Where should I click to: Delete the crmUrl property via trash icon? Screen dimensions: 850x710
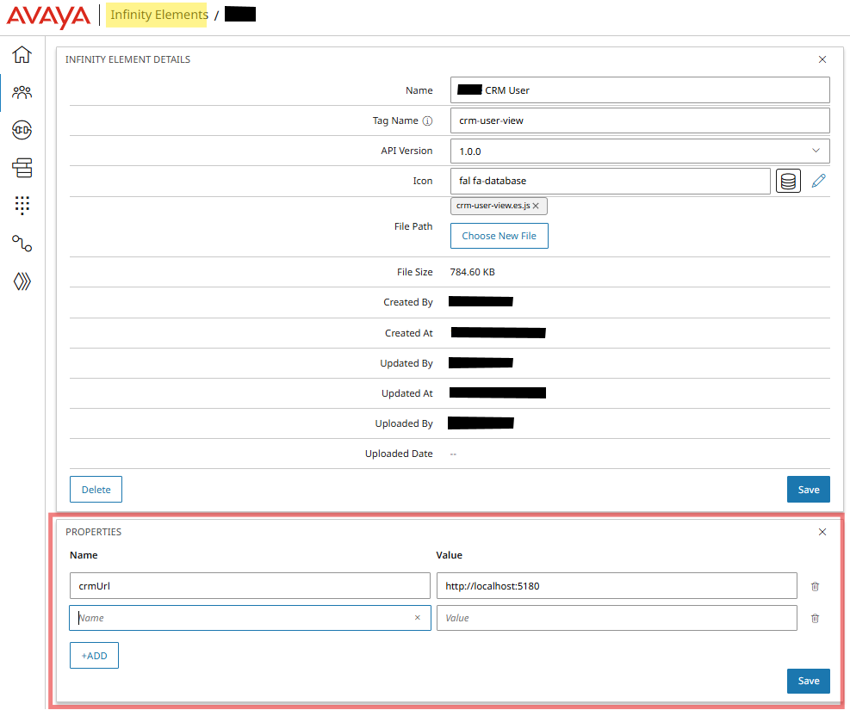point(815,586)
